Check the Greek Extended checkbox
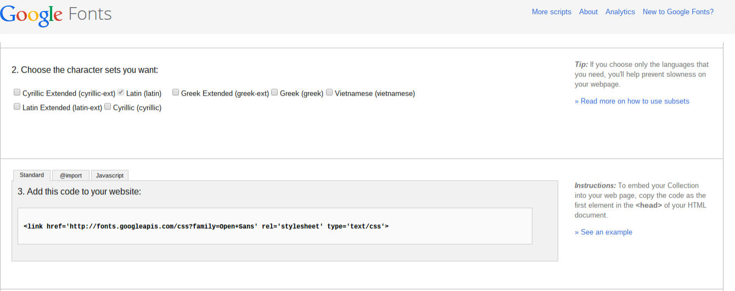 [176, 93]
